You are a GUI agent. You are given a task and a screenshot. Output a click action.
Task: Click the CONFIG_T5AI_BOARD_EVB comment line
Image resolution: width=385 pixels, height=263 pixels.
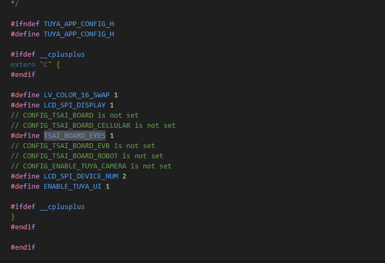pyautogui.click(x=83, y=146)
